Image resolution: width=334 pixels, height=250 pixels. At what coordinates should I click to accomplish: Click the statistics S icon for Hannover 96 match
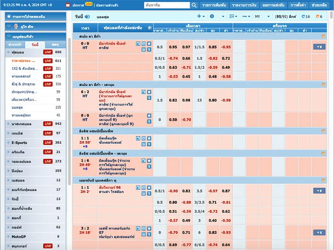pyautogui.click(x=149, y=193)
